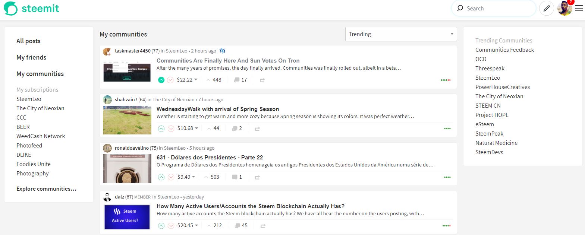Click the user profile avatar
The height and width of the screenshot is (235, 585).
[565, 9]
